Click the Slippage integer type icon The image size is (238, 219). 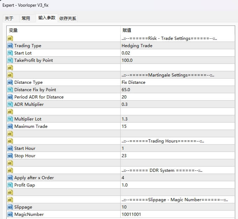click(10, 207)
